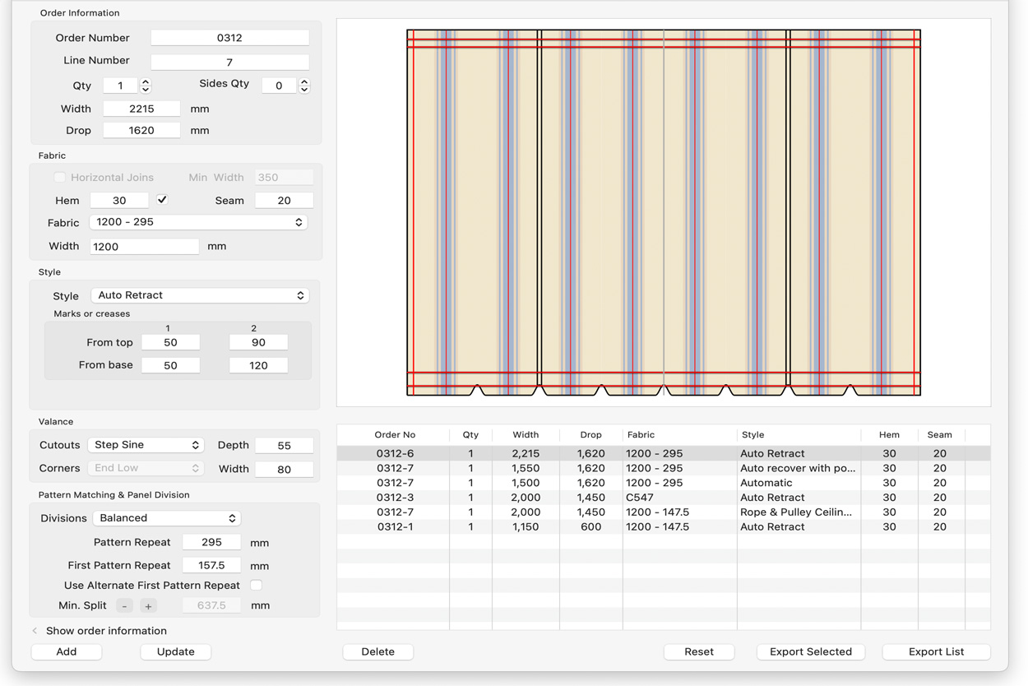1028x686 pixels.
Task: Open the Fabric 1200 - 295 dropdown
Action: click(198, 222)
